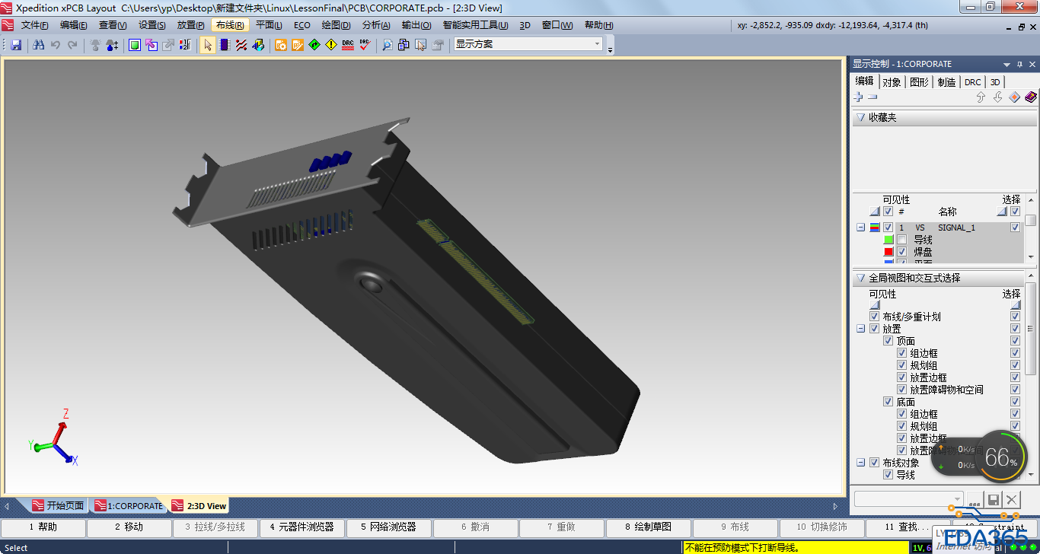Activate the Select mode arrow tool
Image resolution: width=1040 pixels, height=554 pixels.
pos(208,45)
